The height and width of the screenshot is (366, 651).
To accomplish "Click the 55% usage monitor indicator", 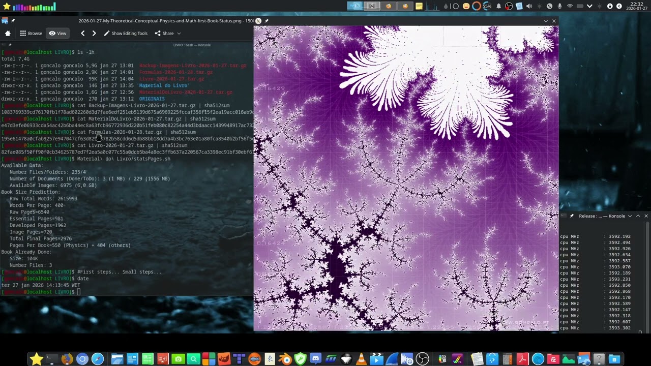I will (487, 6).
